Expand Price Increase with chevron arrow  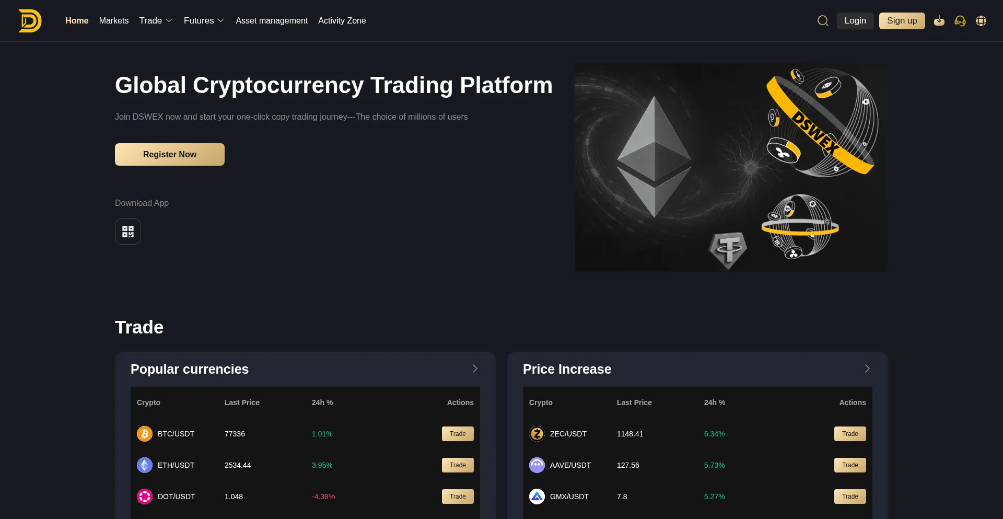867,368
